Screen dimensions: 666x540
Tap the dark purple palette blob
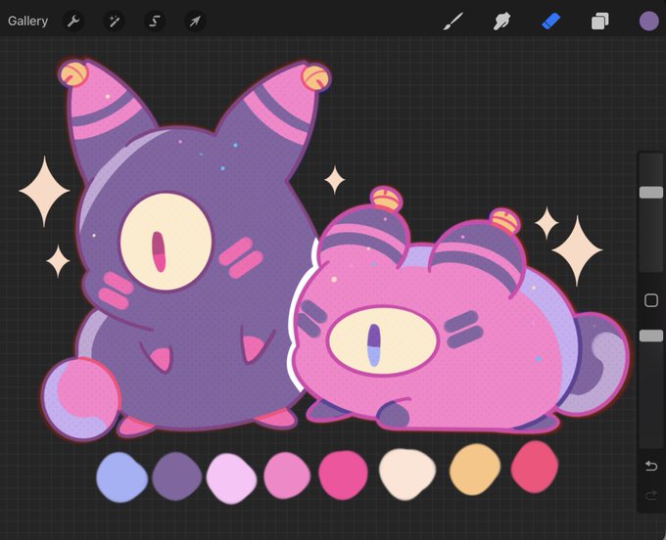tap(176, 476)
